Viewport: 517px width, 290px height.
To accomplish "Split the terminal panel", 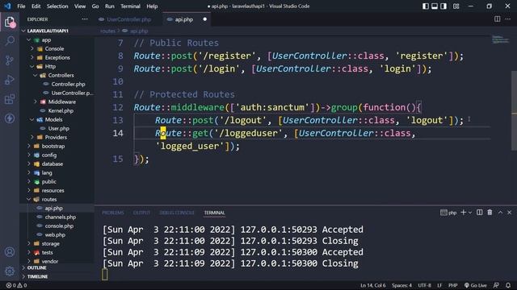I will (479, 213).
